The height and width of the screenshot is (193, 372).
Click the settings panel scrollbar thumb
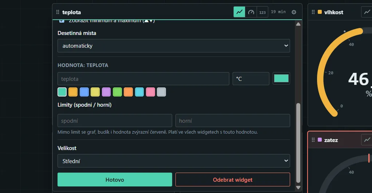pyautogui.click(x=298, y=143)
